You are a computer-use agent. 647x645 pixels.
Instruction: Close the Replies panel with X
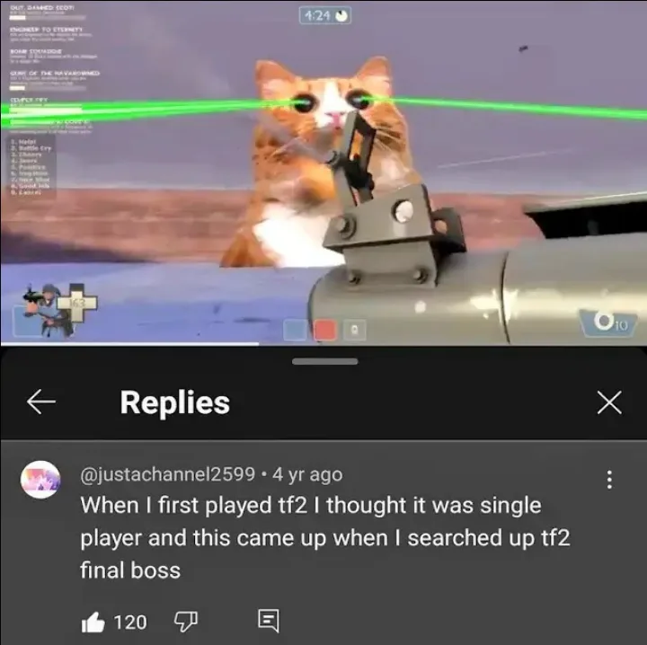click(609, 402)
